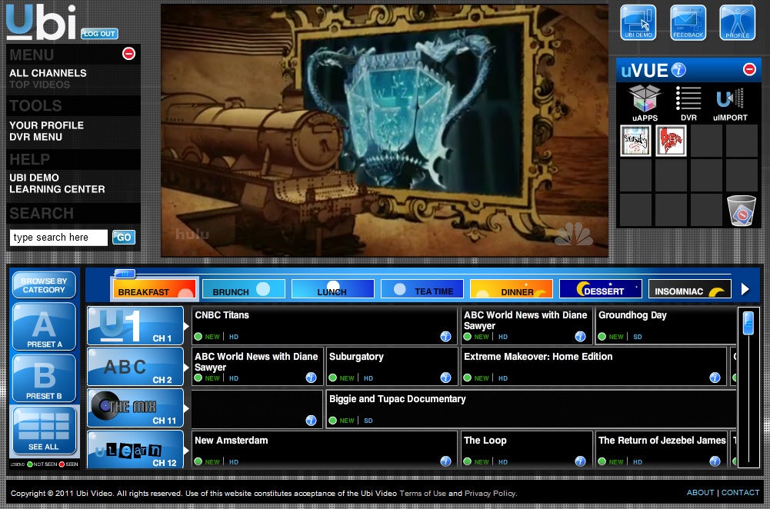Viewport: 770px width, 509px height.
Task: Expand the CH 11 row arrow
Action: [187, 408]
